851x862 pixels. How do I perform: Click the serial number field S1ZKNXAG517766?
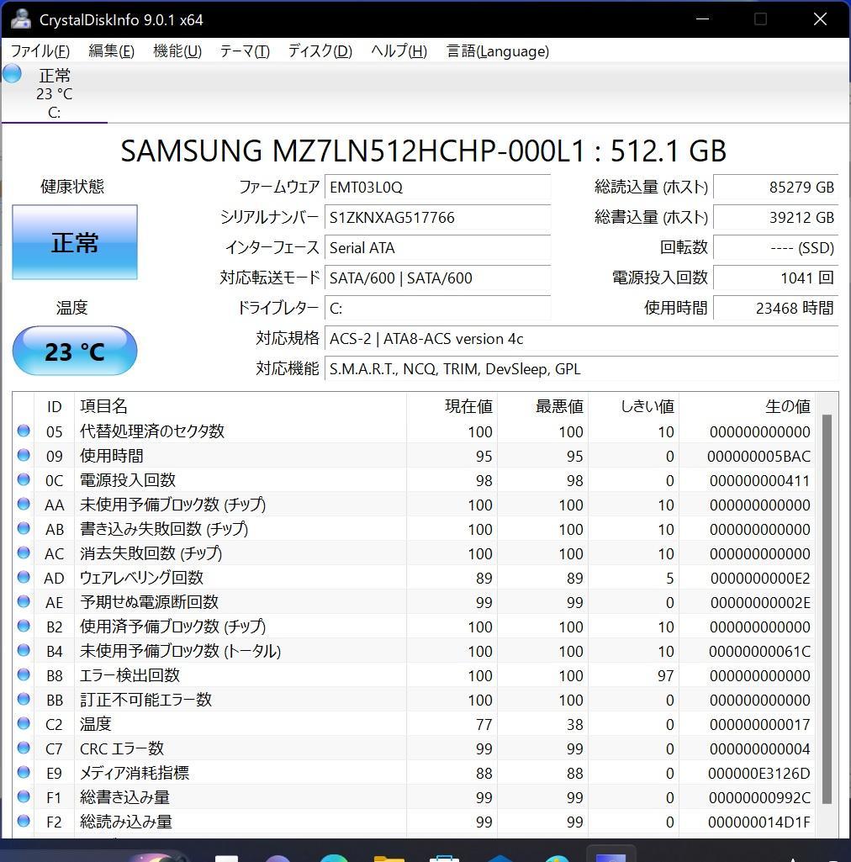[x=437, y=217]
